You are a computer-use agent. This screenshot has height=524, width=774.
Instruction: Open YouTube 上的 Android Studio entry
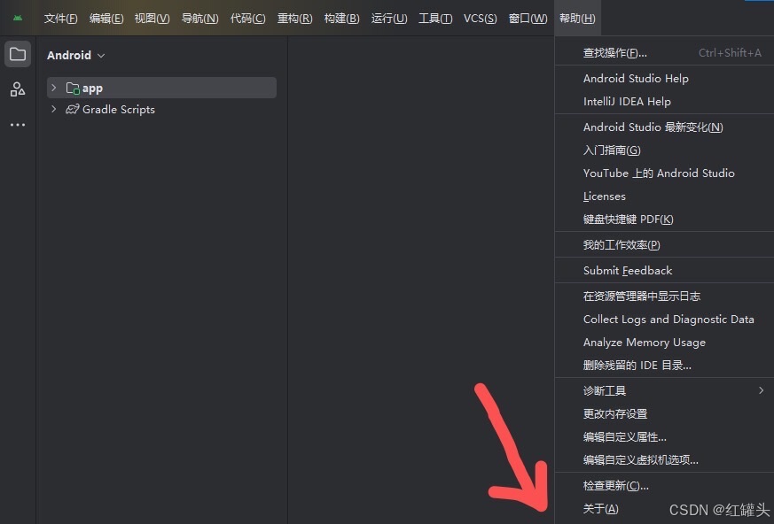click(x=664, y=173)
